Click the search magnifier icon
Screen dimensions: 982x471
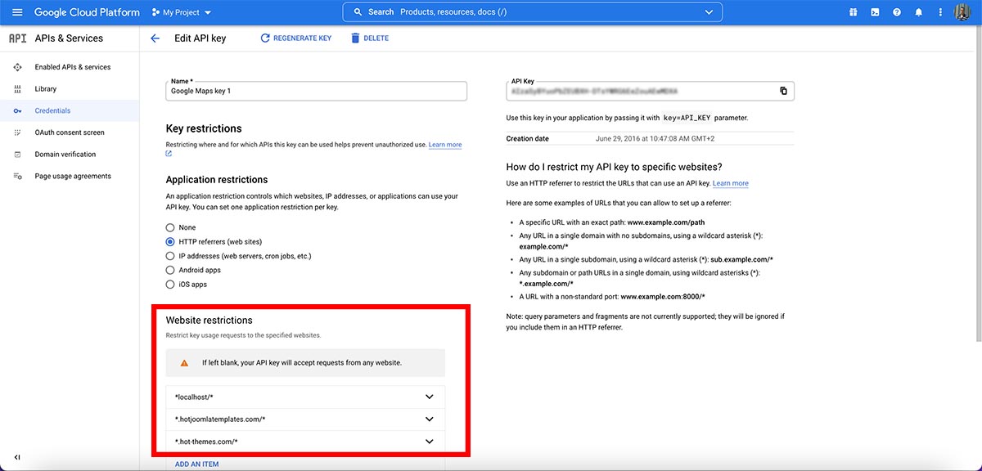click(358, 12)
